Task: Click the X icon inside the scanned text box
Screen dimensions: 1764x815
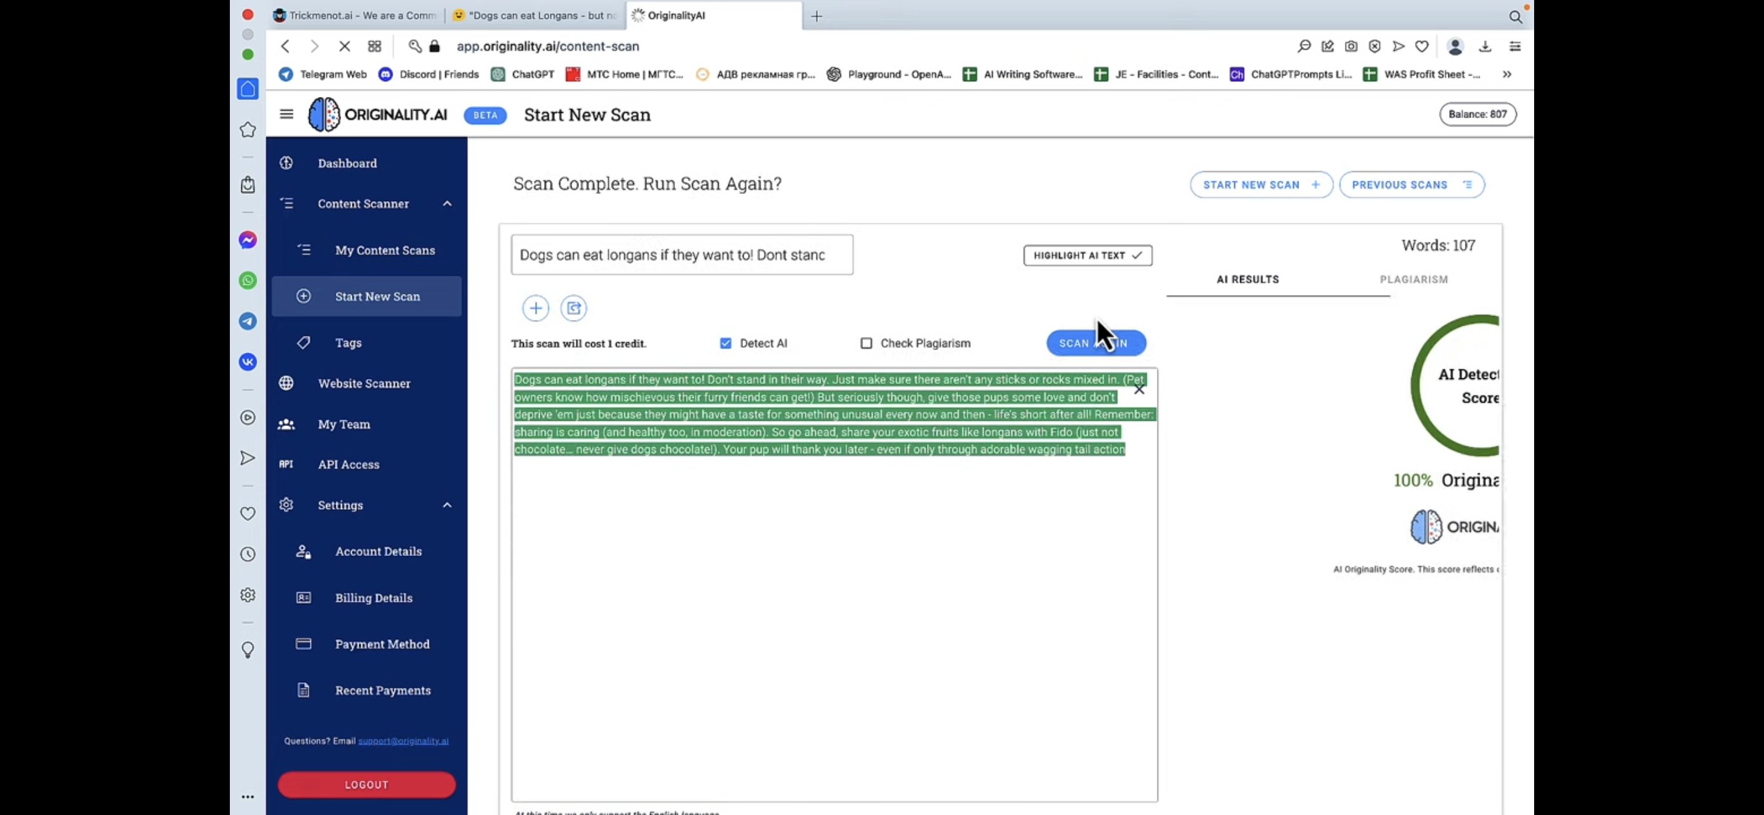Action: coord(1139,389)
